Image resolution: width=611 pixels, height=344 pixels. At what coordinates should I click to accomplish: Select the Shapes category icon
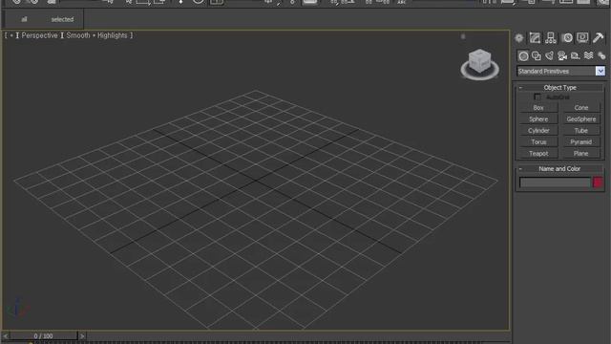click(537, 55)
